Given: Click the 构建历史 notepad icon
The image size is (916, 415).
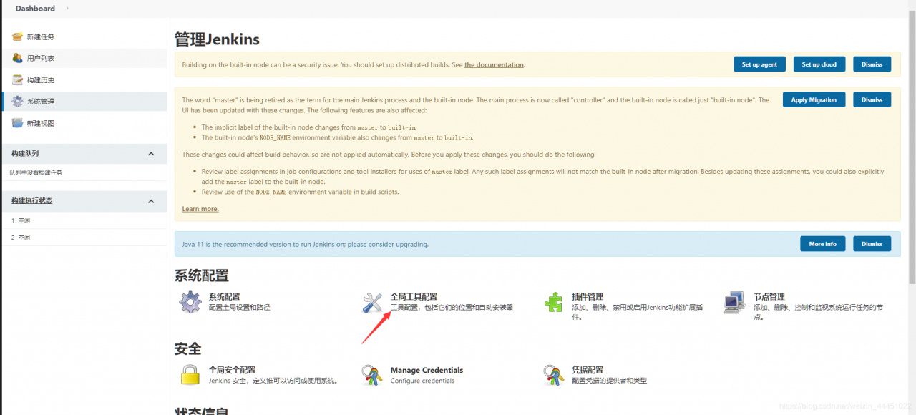Looking at the screenshot, I should click(17, 79).
